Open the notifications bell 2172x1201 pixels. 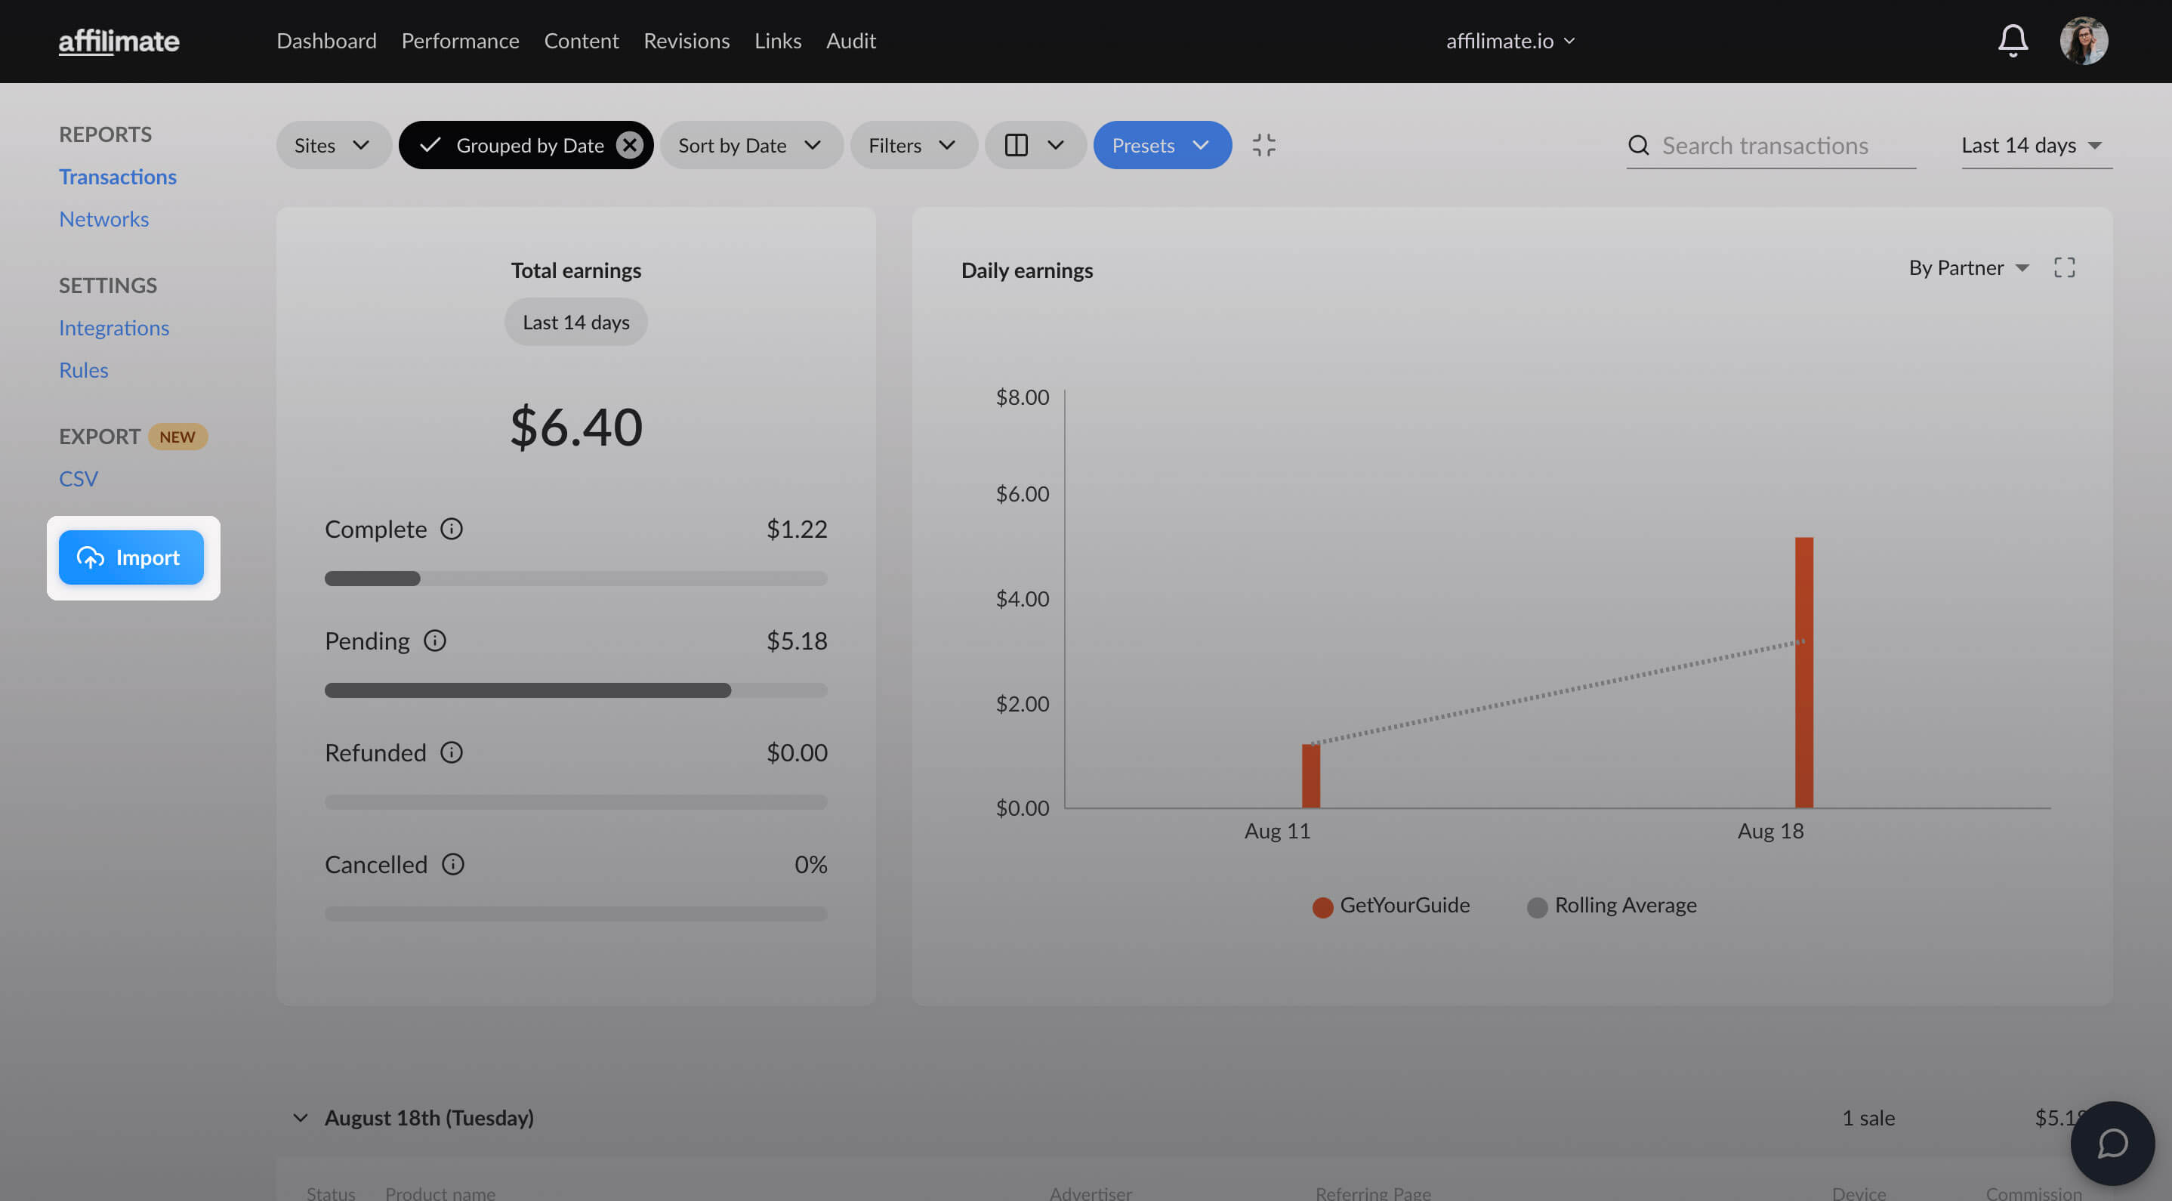pyautogui.click(x=2013, y=41)
